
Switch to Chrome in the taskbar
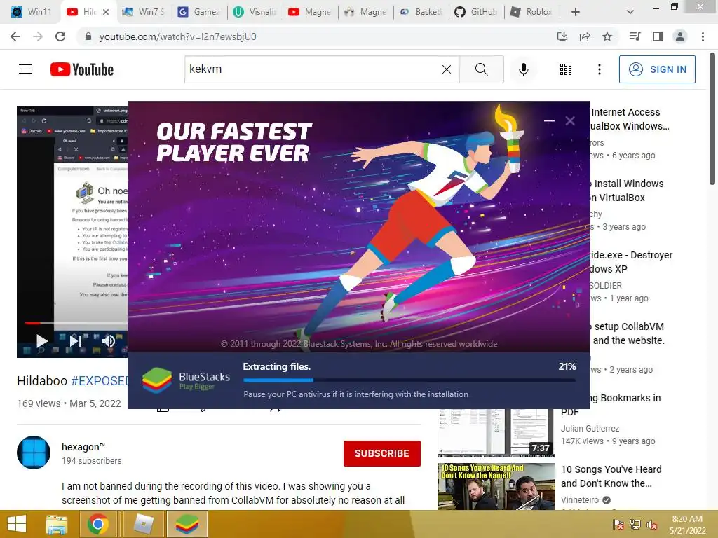coord(98,524)
